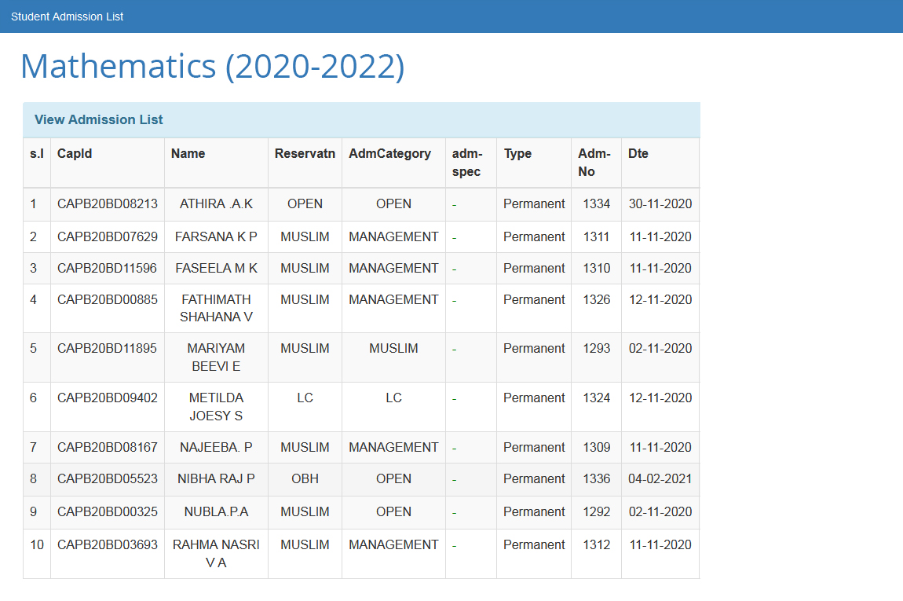Image resolution: width=903 pixels, height=601 pixels.
Task: Click Cap ID CAPB20BD07629
Action: pyautogui.click(x=108, y=236)
